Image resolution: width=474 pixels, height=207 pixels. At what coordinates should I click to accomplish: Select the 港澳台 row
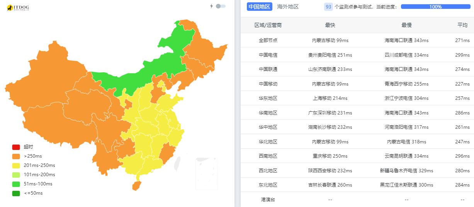357,200
